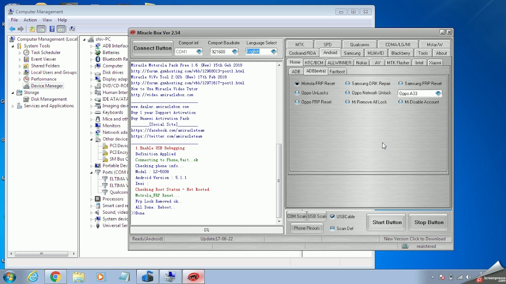Open Windows Explorer folder from taskbar
This screenshot has width=506, height=284.
78,277
